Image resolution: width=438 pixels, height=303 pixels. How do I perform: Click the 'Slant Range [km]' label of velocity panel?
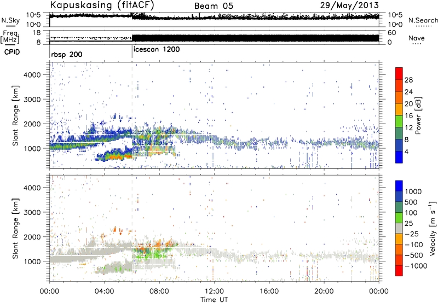[15, 228]
